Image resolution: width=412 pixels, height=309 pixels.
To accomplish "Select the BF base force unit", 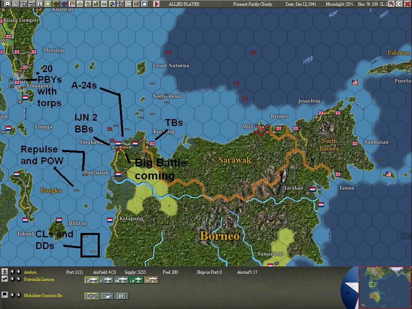I will coord(122,296).
